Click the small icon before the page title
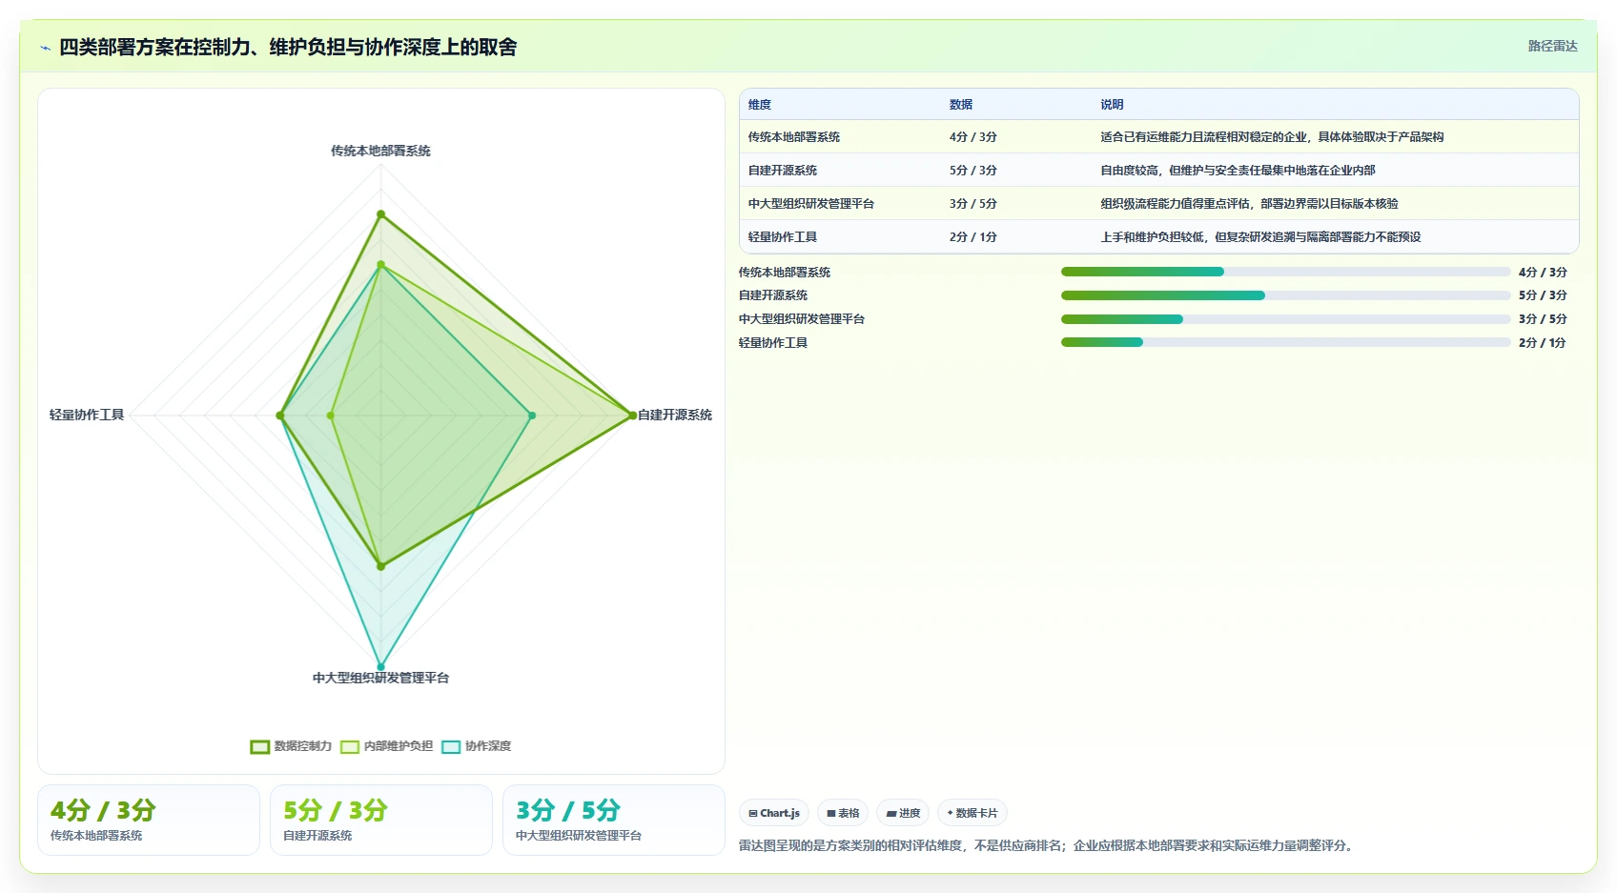Screen dimensions: 1617x893 45,48
